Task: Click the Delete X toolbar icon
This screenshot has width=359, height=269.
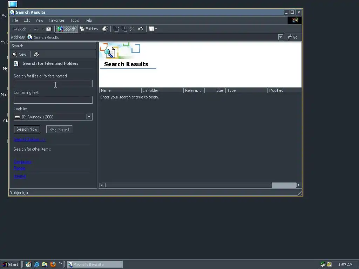Action: pyautogui.click(x=132, y=29)
